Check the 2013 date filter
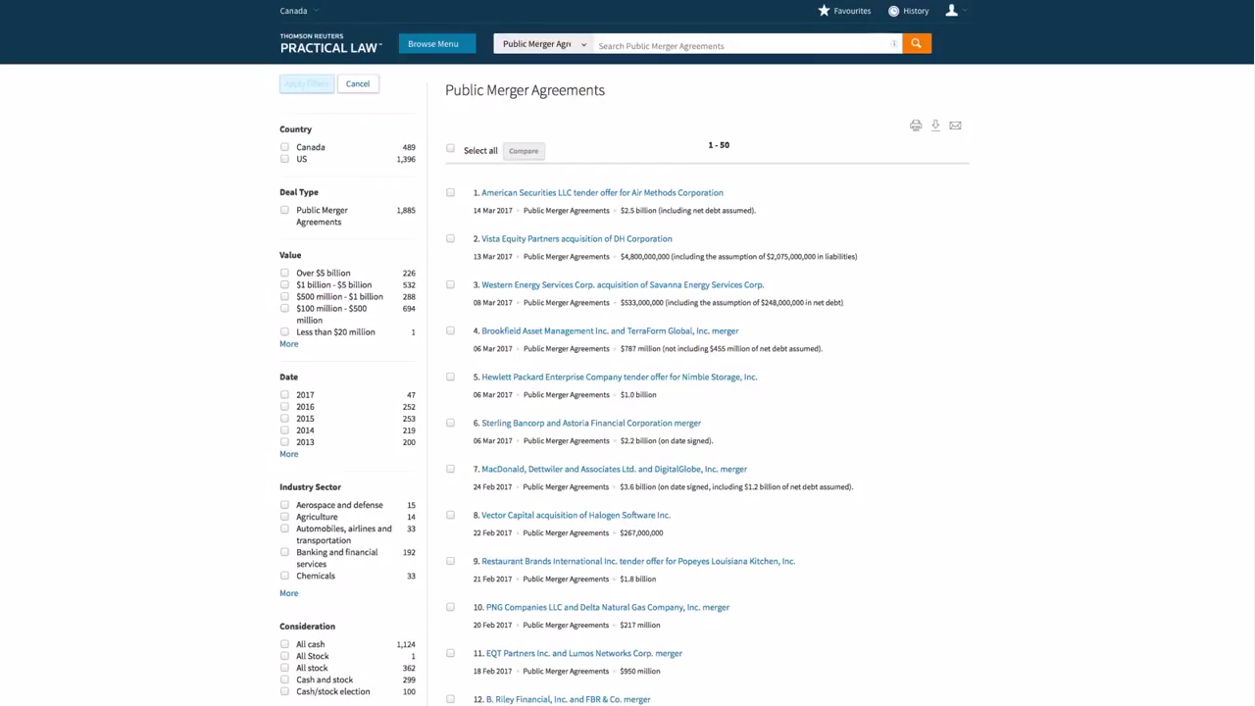 pyautogui.click(x=284, y=441)
